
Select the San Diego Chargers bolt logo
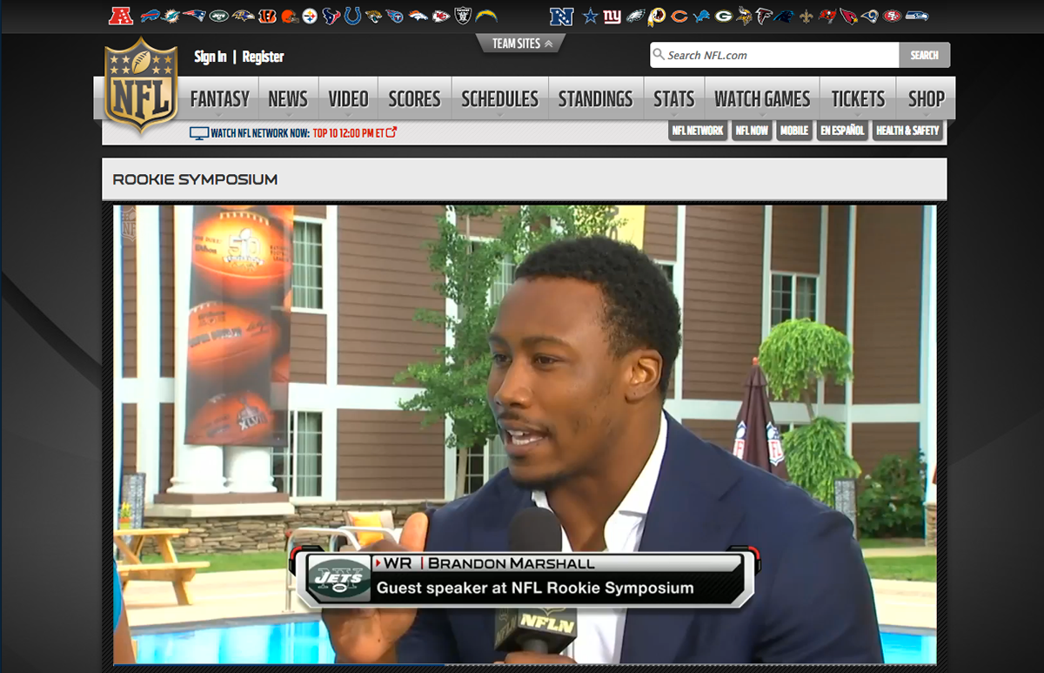(486, 16)
